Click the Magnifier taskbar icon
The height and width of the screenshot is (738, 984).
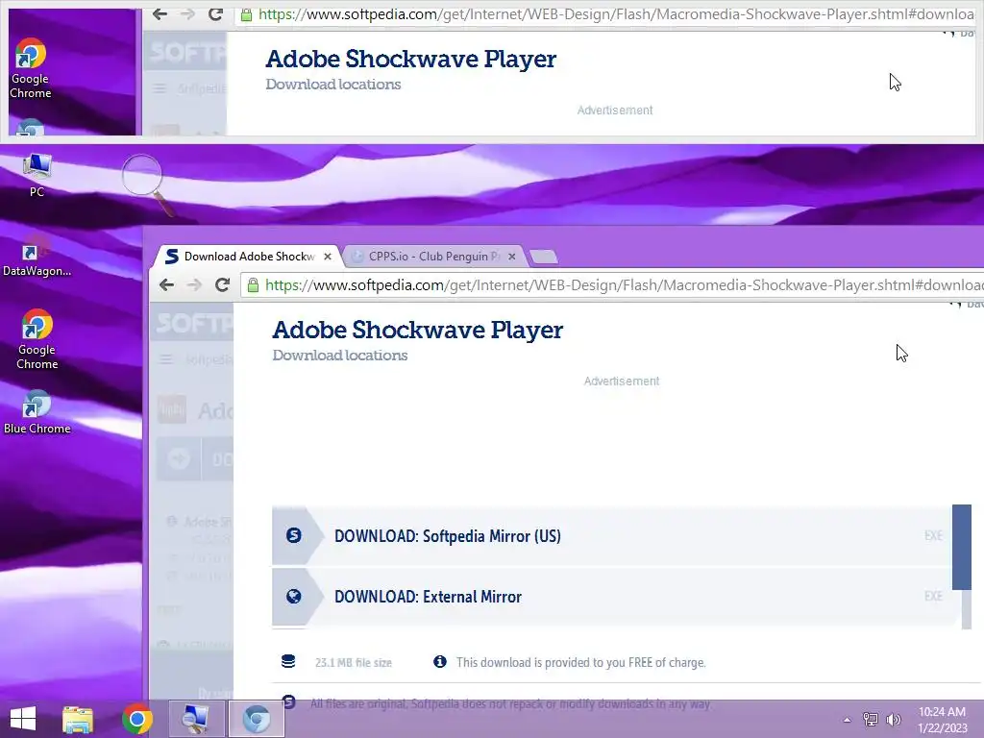click(x=197, y=719)
